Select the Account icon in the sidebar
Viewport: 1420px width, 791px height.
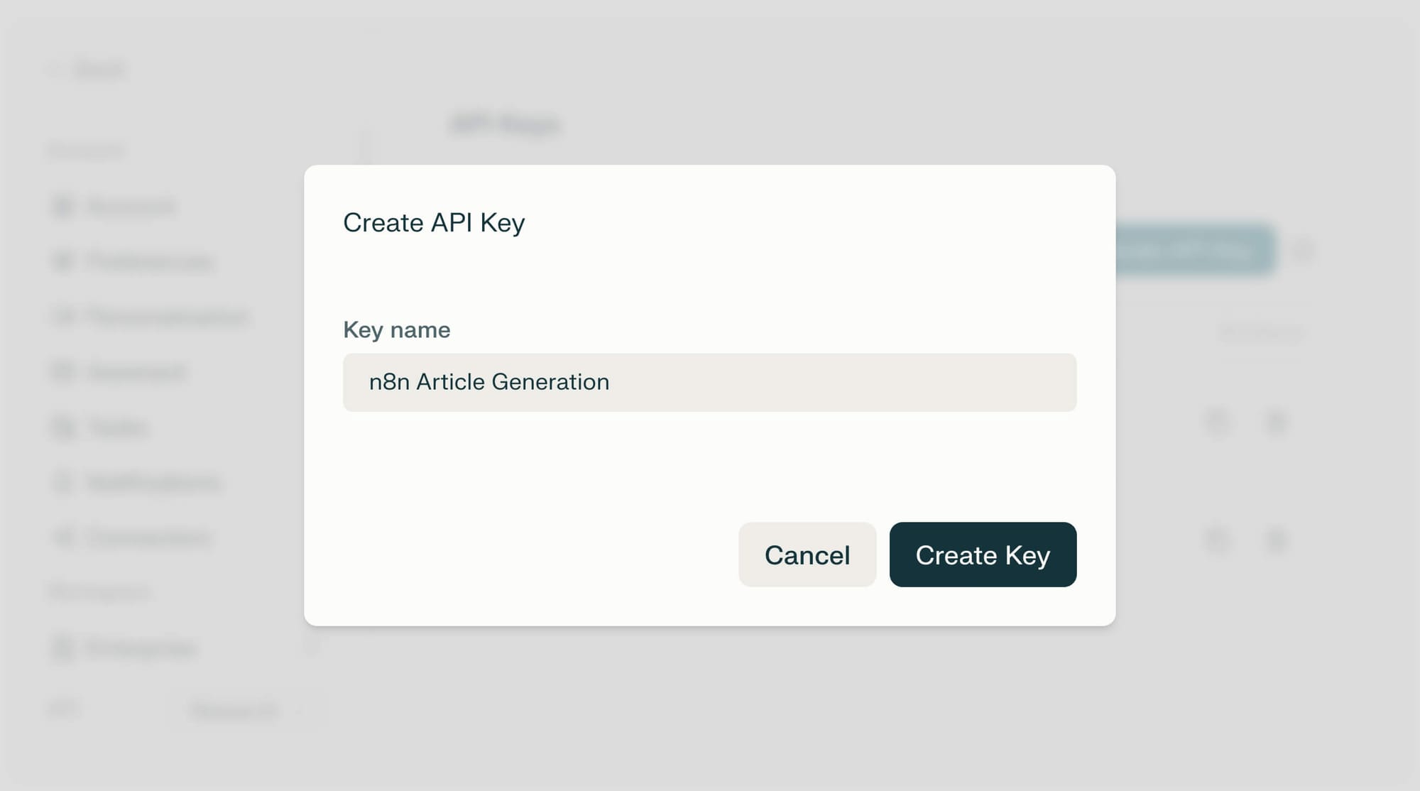[x=62, y=207]
